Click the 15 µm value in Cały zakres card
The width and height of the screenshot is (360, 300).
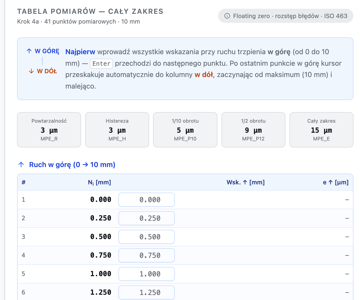point(321,130)
